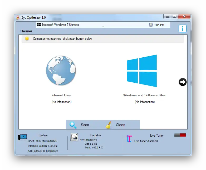
Task: Go to next page with black arrow
Action: pyautogui.click(x=183, y=82)
